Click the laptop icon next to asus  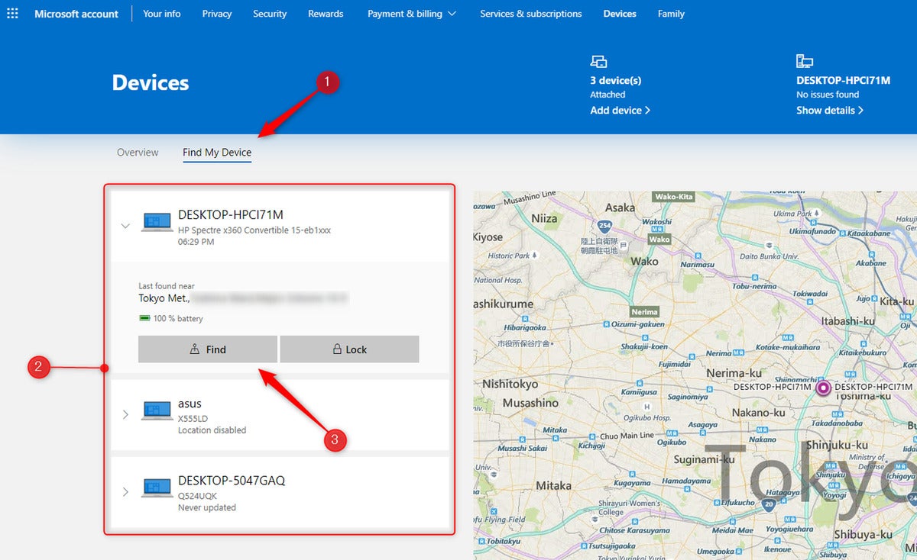(x=157, y=411)
